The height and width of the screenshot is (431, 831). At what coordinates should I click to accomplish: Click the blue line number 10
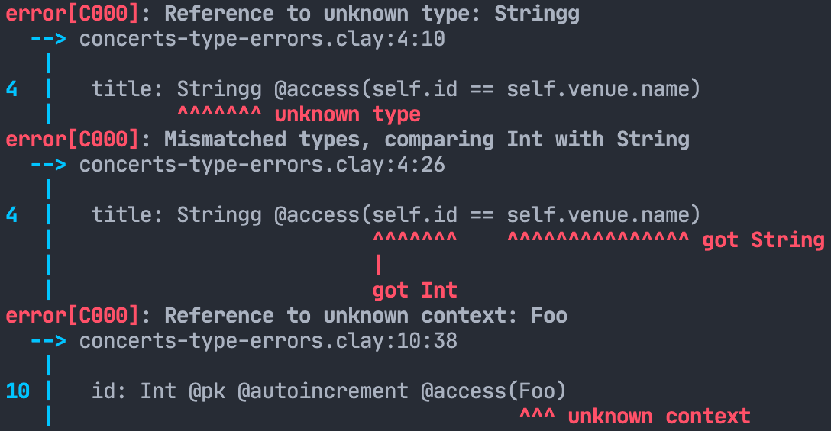18,391
